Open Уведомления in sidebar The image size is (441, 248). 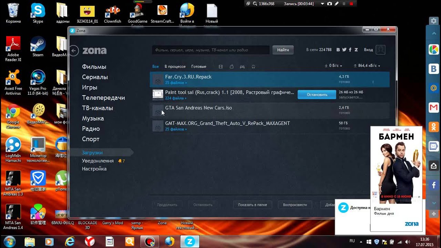click(x=98, y=161)
